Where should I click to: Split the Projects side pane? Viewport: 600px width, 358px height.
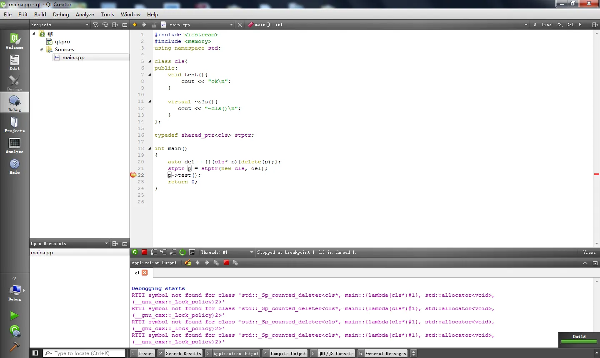tap(115, 25)
